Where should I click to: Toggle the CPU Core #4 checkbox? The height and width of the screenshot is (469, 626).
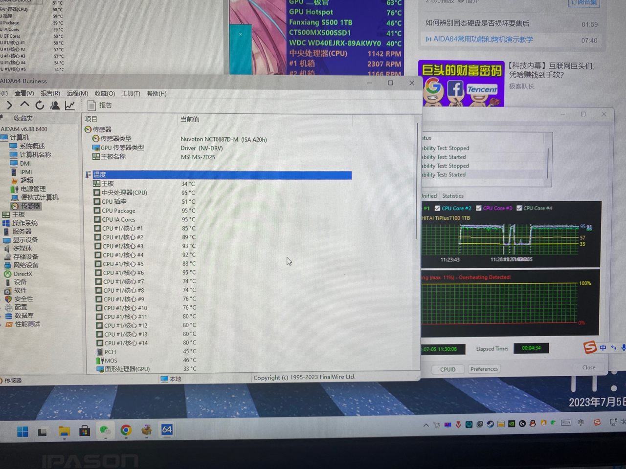(519, 208)
